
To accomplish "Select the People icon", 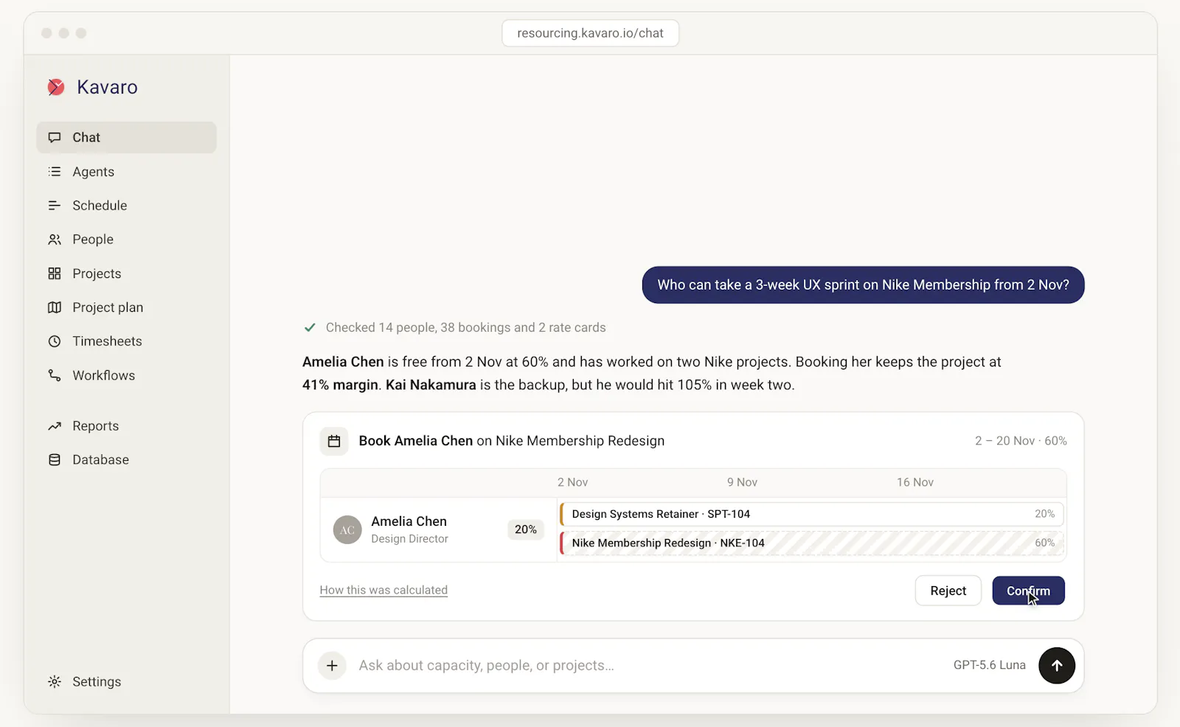I will tap(55, 240).
